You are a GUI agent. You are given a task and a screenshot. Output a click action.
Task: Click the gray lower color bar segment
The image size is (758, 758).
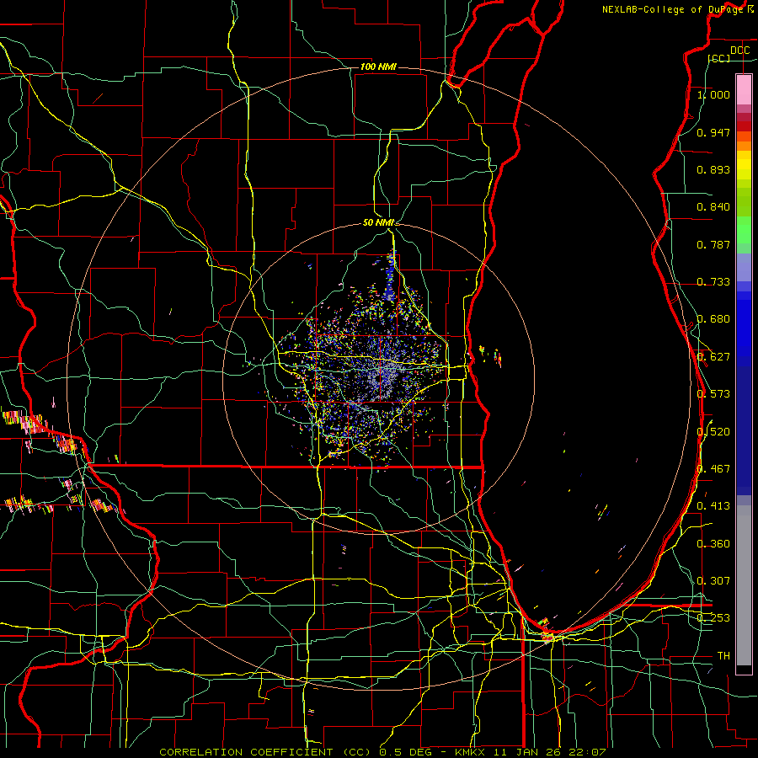tap(744, 585)
